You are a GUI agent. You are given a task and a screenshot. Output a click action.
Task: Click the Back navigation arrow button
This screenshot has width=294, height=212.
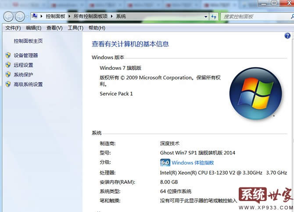pos(8,17)
